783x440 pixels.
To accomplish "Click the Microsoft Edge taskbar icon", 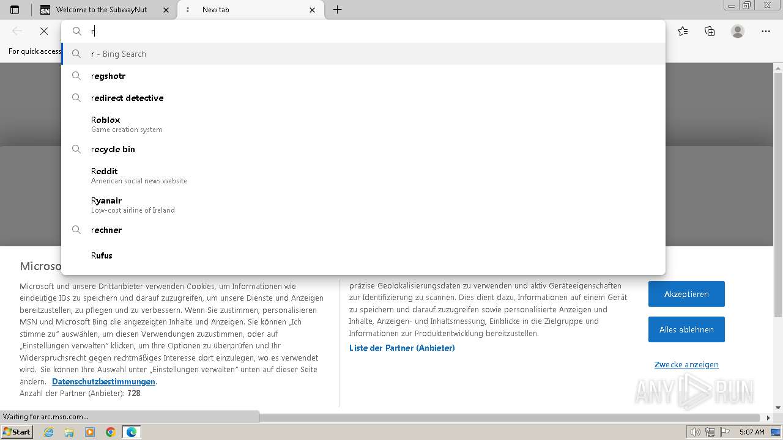I will point(132,432).
